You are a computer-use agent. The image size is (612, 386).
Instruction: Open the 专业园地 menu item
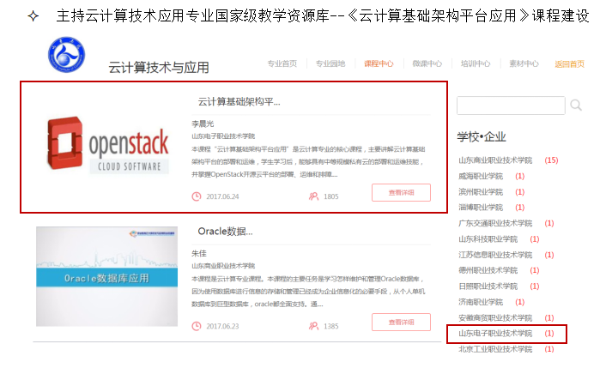click(x=330, y=63)
